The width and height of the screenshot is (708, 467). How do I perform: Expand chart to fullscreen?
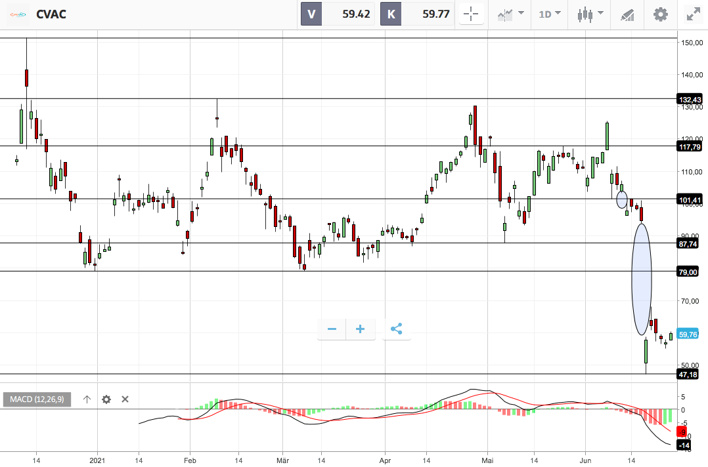(694, 14)
